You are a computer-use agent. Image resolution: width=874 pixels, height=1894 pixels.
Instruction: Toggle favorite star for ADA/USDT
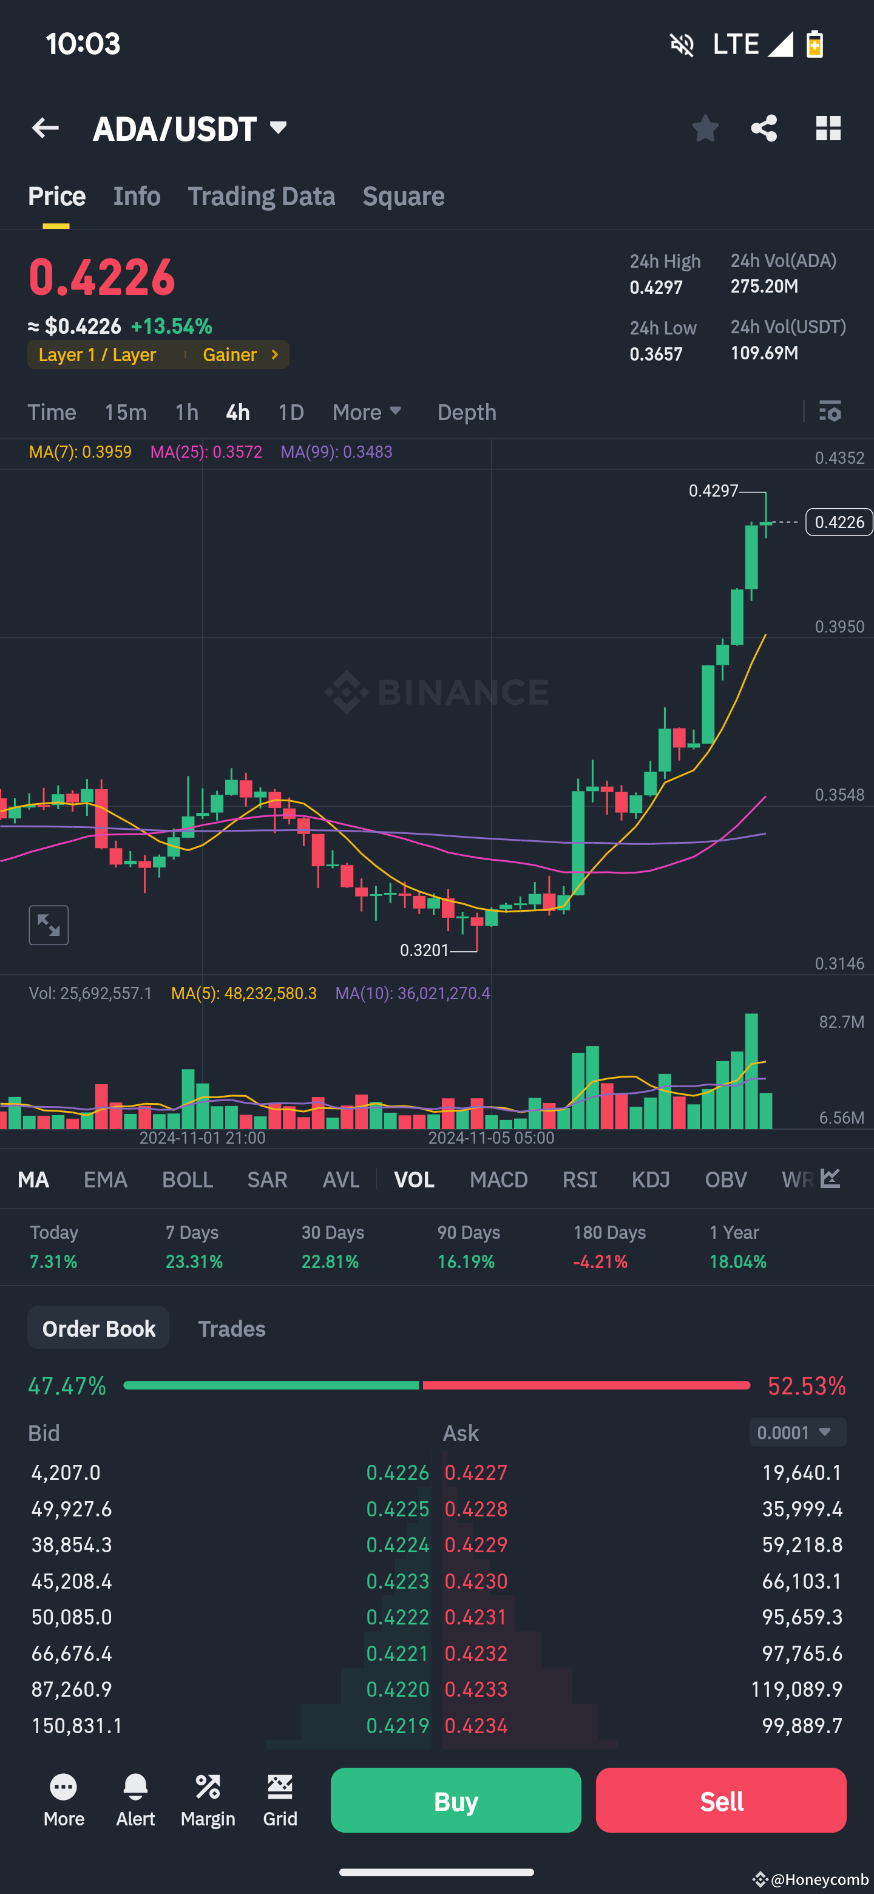(x=705, y=128)
